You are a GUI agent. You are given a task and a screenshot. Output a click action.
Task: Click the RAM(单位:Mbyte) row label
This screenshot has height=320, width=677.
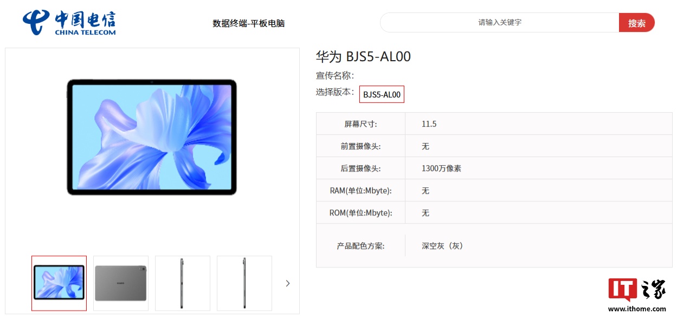pos(360,191)
